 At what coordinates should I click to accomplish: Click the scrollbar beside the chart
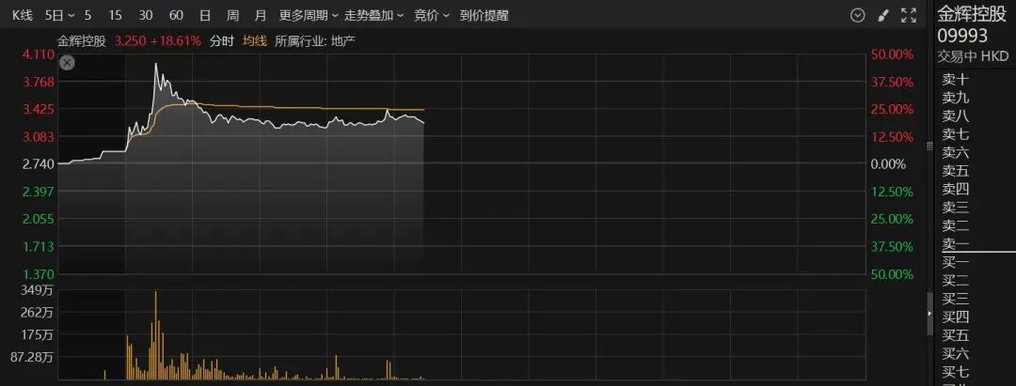tap(929, 147)
